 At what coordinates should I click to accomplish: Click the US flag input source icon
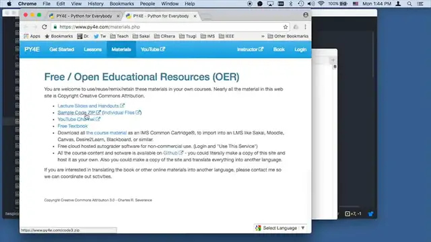pyautogui.click(x=355, y=4)
